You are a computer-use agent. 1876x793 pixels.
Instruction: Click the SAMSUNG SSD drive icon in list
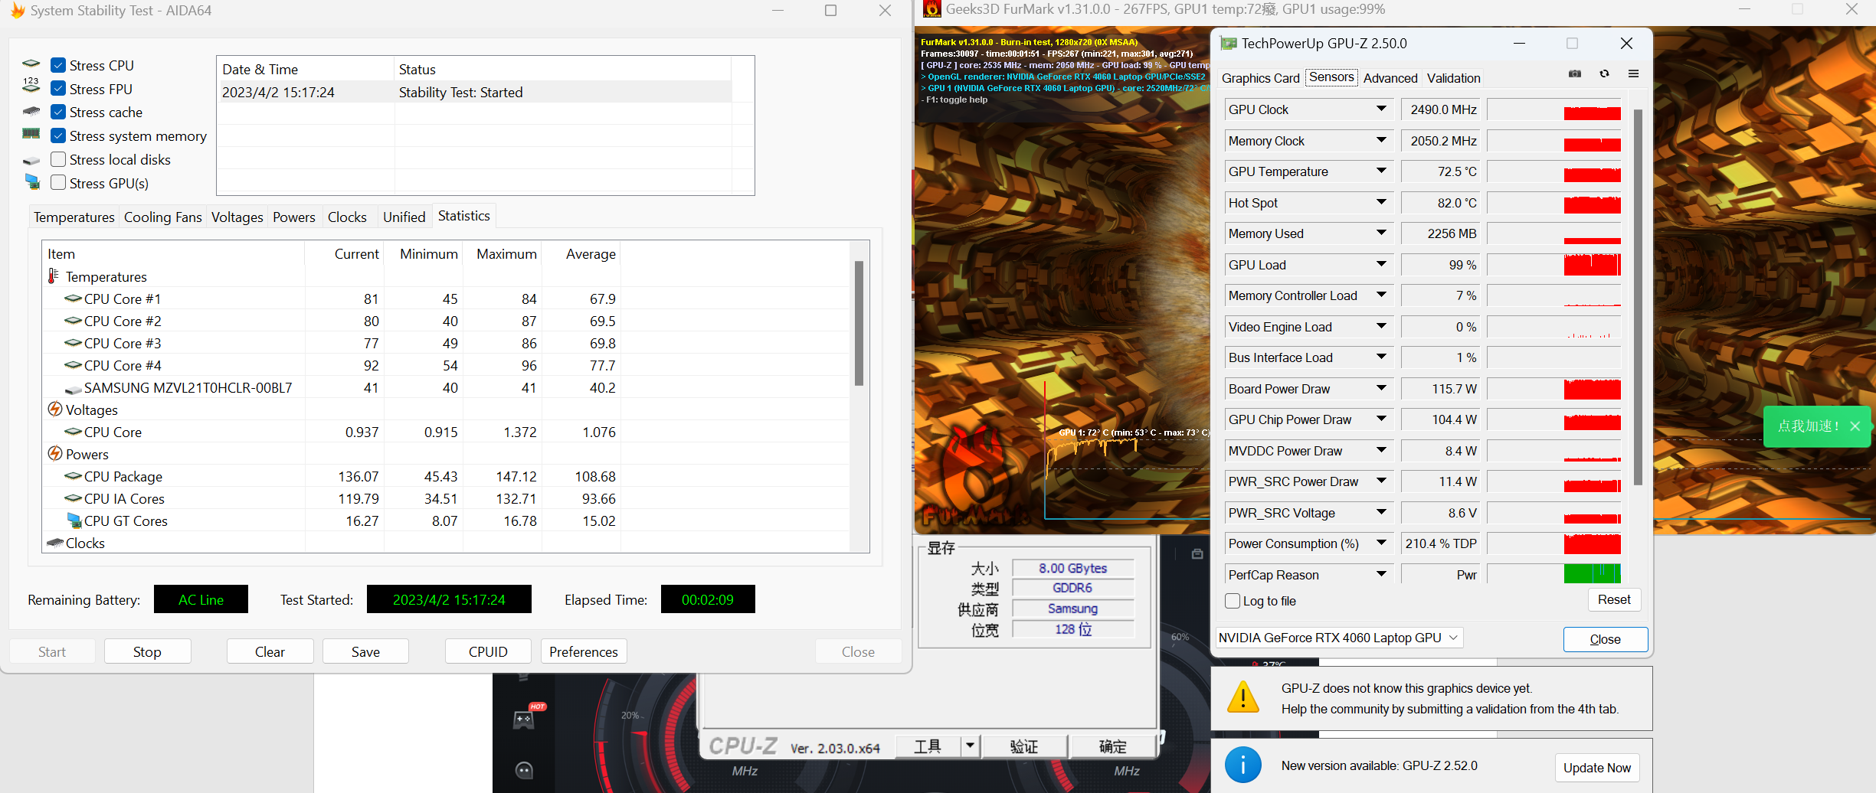74,390
